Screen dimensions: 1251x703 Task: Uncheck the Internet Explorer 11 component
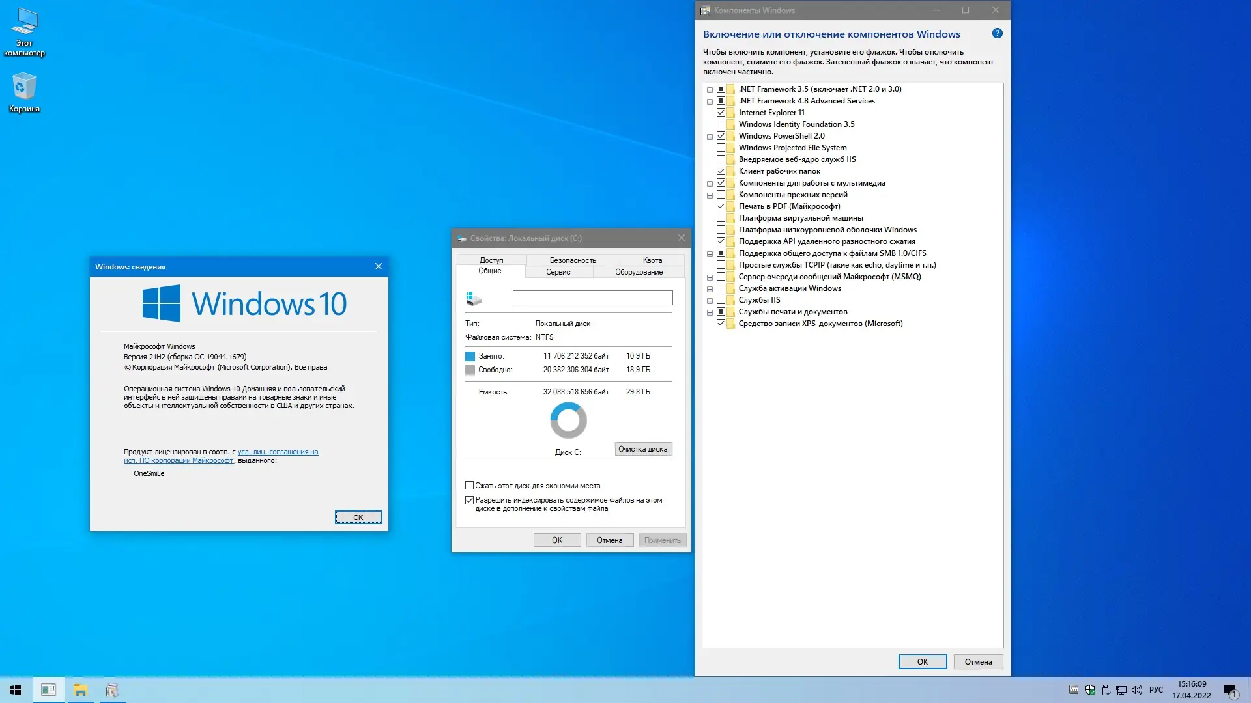721,113
